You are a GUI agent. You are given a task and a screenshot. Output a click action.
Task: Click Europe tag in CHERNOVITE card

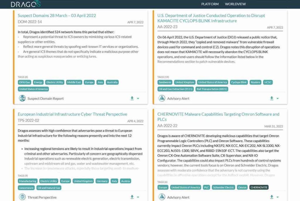click(163, 188)
